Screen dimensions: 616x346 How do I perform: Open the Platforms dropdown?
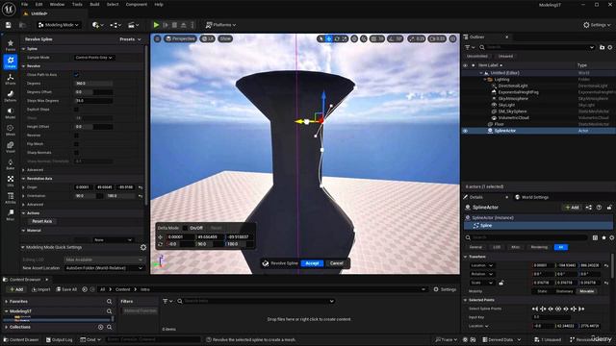point(220,25)
